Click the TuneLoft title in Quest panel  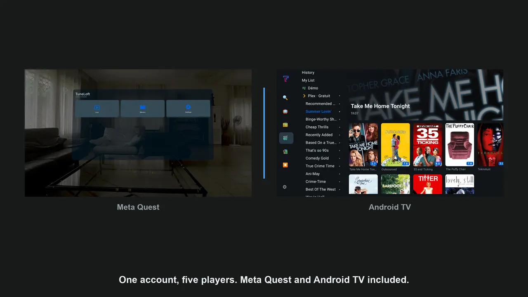(x=82, y=94)
